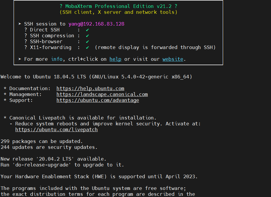
Task: Open the help link in the banner
Action: (x=115, y=59)
